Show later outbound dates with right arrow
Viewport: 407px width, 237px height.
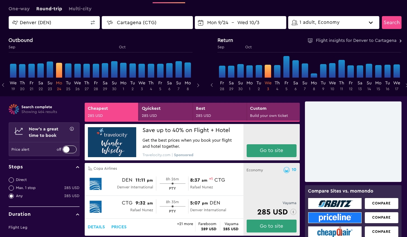tap(198, 85)
